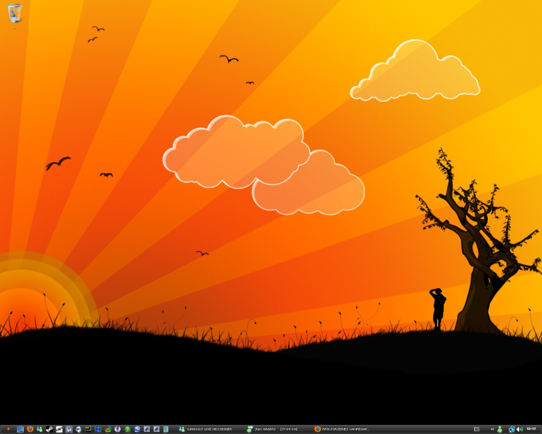Open Windows Live Messenger quick launch icon
Image resolution: width=542 pixels, height=434 pixels.
click(40, 429)
